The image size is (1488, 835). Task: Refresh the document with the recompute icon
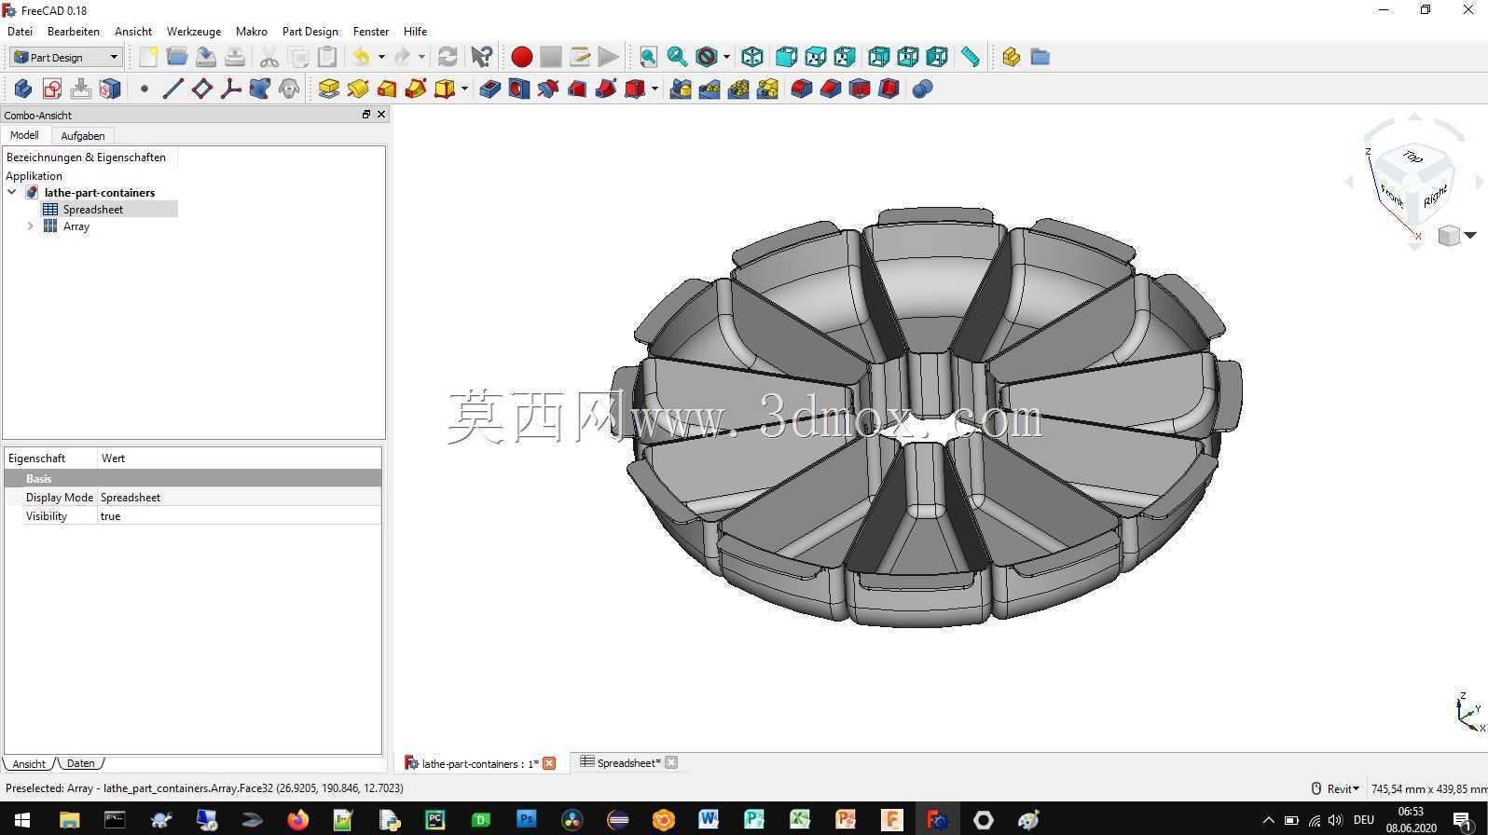[448, 57]
